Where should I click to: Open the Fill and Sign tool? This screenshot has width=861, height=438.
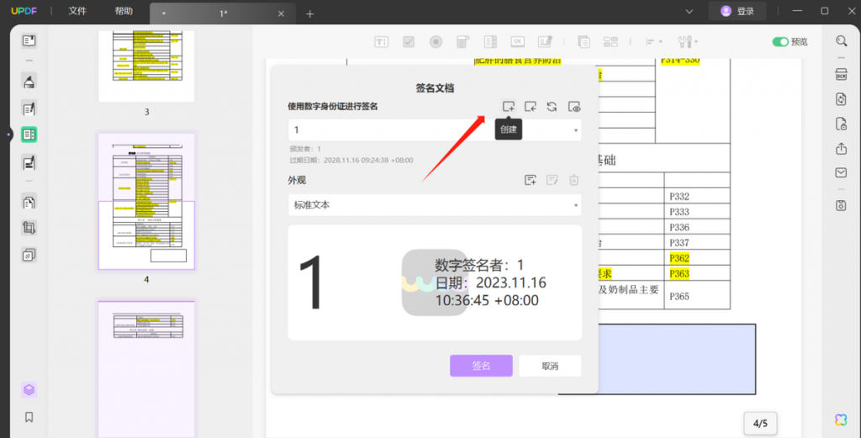(29, 162)
